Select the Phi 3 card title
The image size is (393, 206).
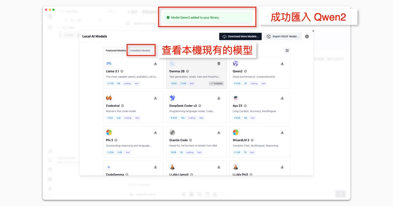click(109, 140)
